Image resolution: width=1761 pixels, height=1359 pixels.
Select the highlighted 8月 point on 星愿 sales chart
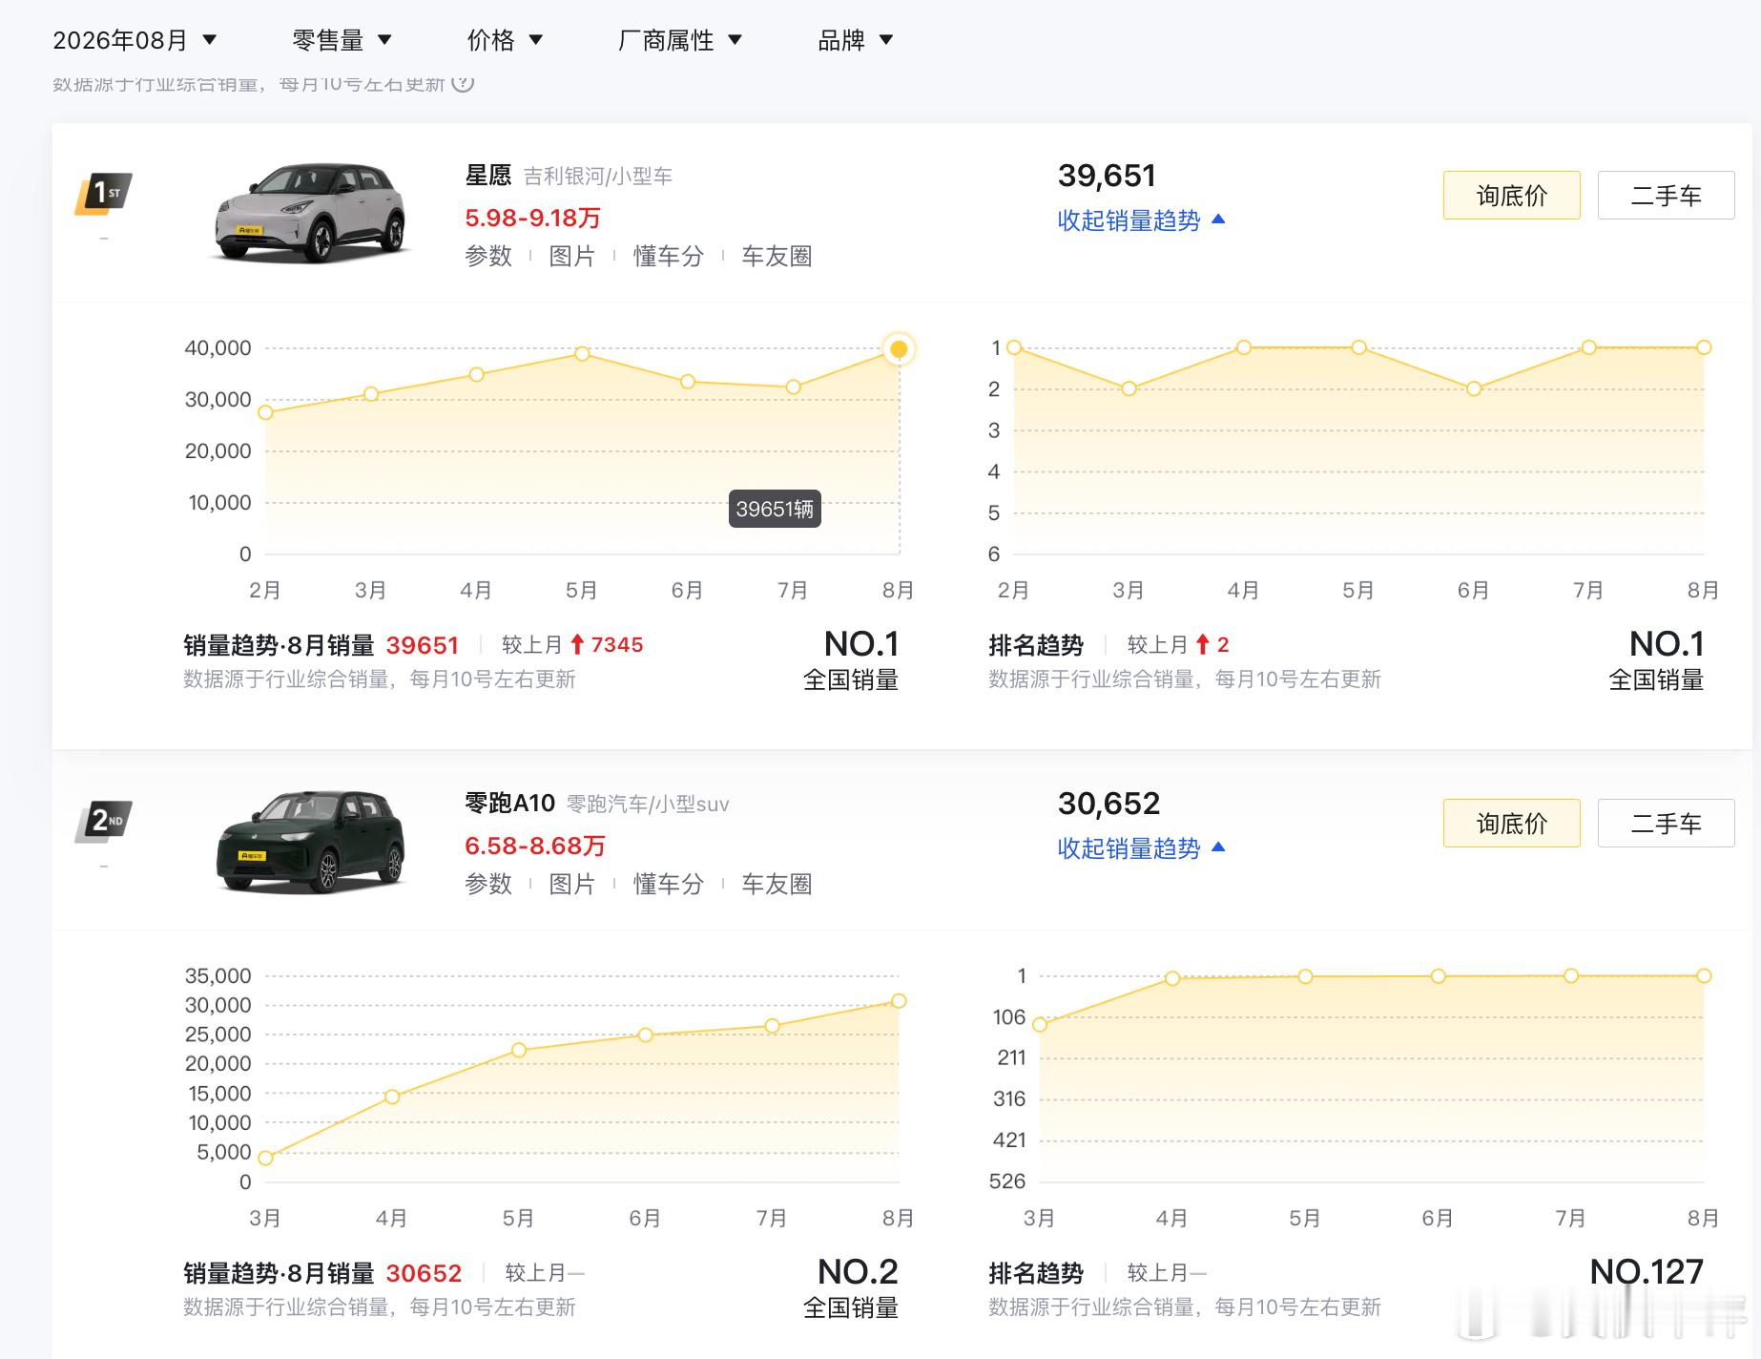click(899, 349)
